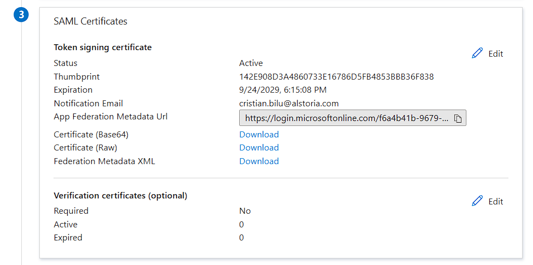Download the Certificate (Base64)
The width and height of the screenshot is (533, 265).
259,134
